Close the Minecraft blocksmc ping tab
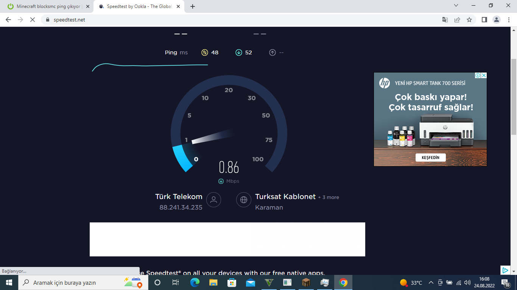 [x=88, y=6]
